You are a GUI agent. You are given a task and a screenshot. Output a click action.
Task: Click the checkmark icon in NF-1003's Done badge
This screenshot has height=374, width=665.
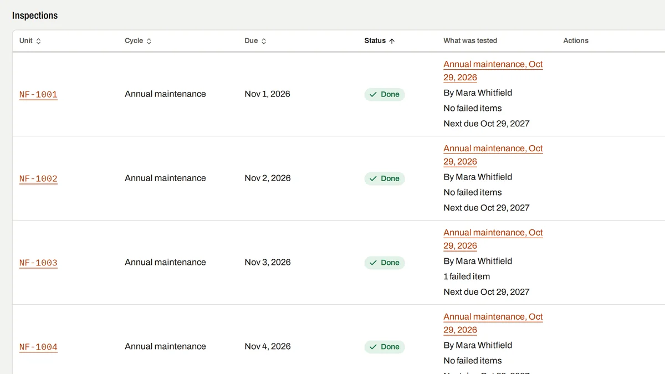pos(373,263)
